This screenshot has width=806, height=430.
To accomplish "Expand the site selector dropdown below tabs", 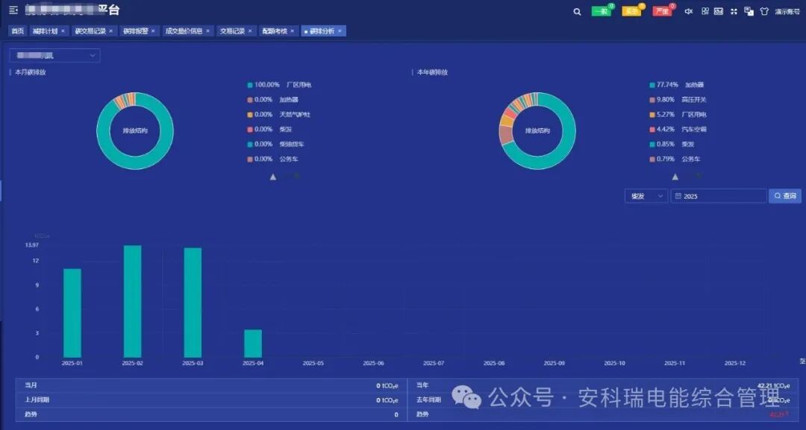I will (54, 55).
